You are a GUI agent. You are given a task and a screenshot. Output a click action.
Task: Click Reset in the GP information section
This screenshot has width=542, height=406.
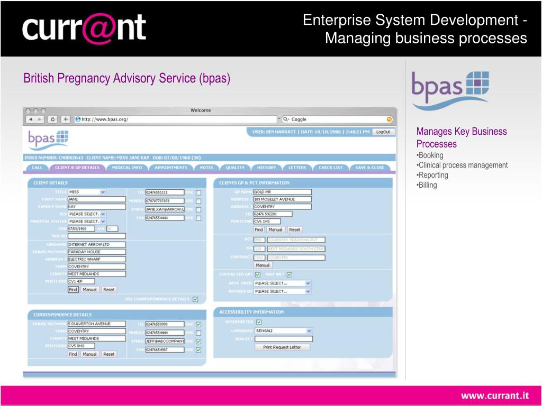click(294, 229)
